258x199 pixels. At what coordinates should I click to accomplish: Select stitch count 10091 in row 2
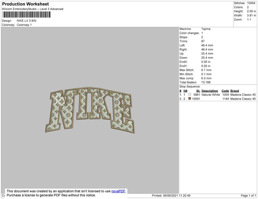point(196,99)
